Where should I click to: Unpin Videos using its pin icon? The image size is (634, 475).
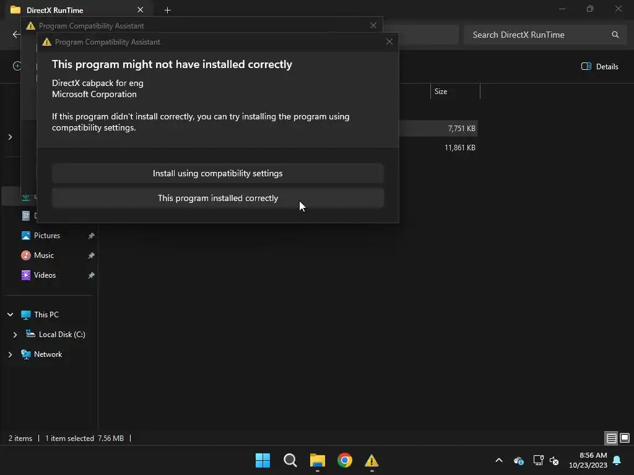coord(92,275)
